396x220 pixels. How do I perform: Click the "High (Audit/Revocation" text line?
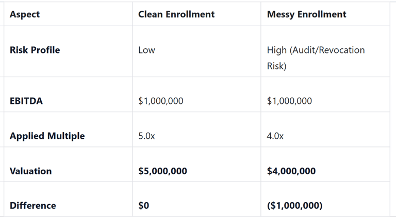316,50
